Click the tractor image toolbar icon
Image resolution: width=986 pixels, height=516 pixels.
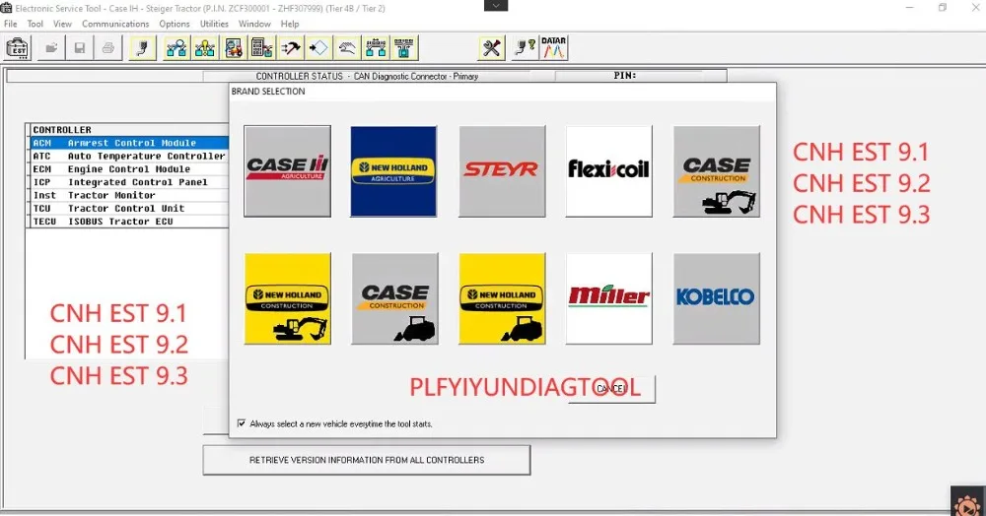point(234,48)
